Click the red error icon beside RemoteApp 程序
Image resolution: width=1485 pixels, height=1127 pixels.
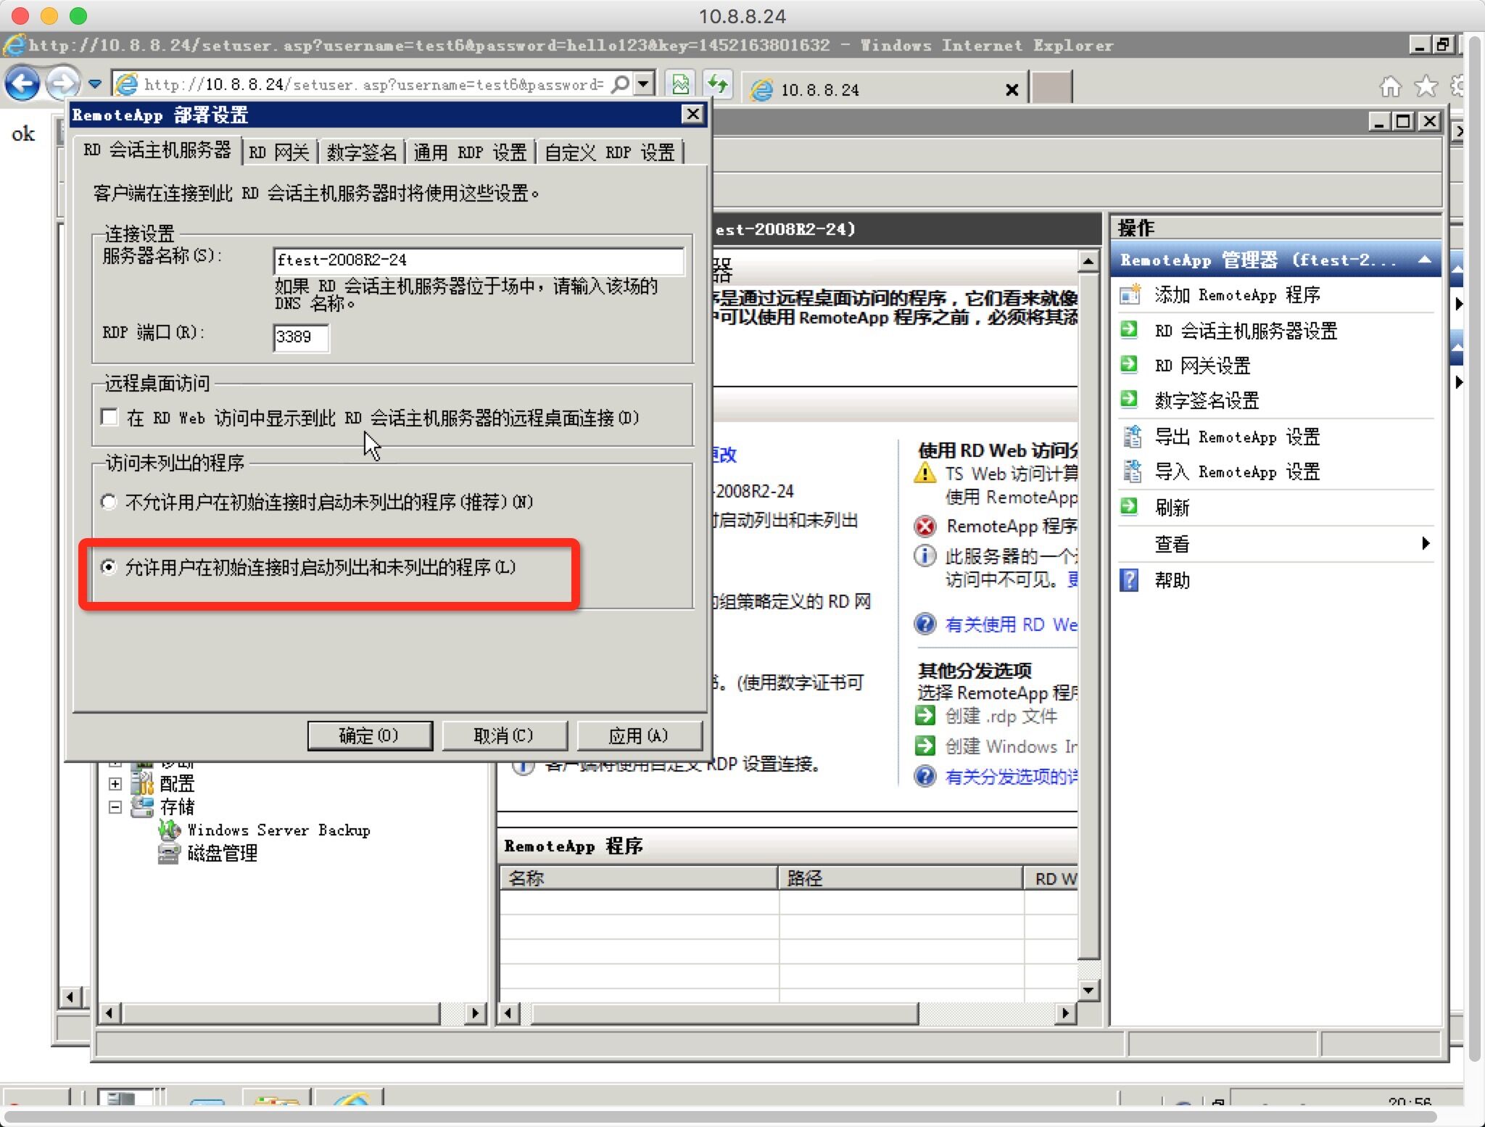point(925,526)
